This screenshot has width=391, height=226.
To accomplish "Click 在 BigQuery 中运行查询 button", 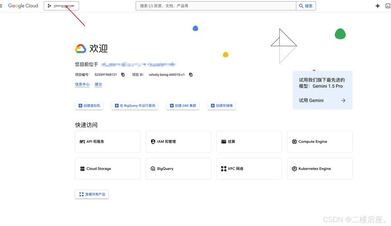I will (135, 106).
